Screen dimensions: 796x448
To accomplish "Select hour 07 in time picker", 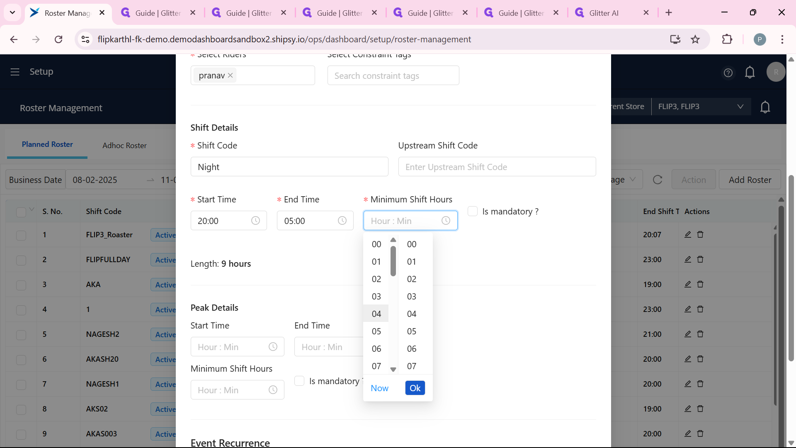I will pyautogui.click(x=376, y=366).
